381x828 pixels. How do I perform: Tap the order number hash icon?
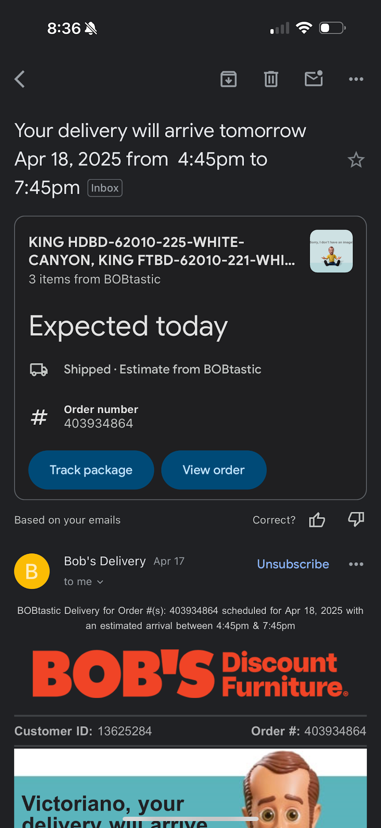click(39, 417)
